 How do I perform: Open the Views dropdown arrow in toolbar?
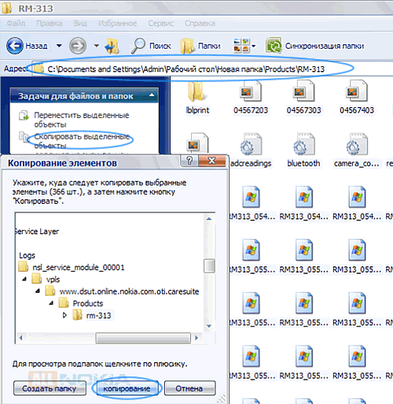tap(253, 46)
